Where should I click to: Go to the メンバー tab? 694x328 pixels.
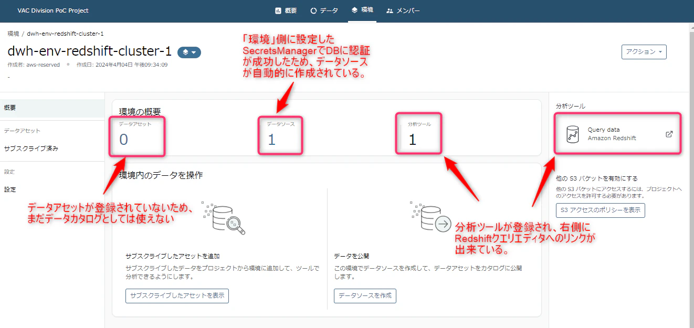click(x=403, y=10)
